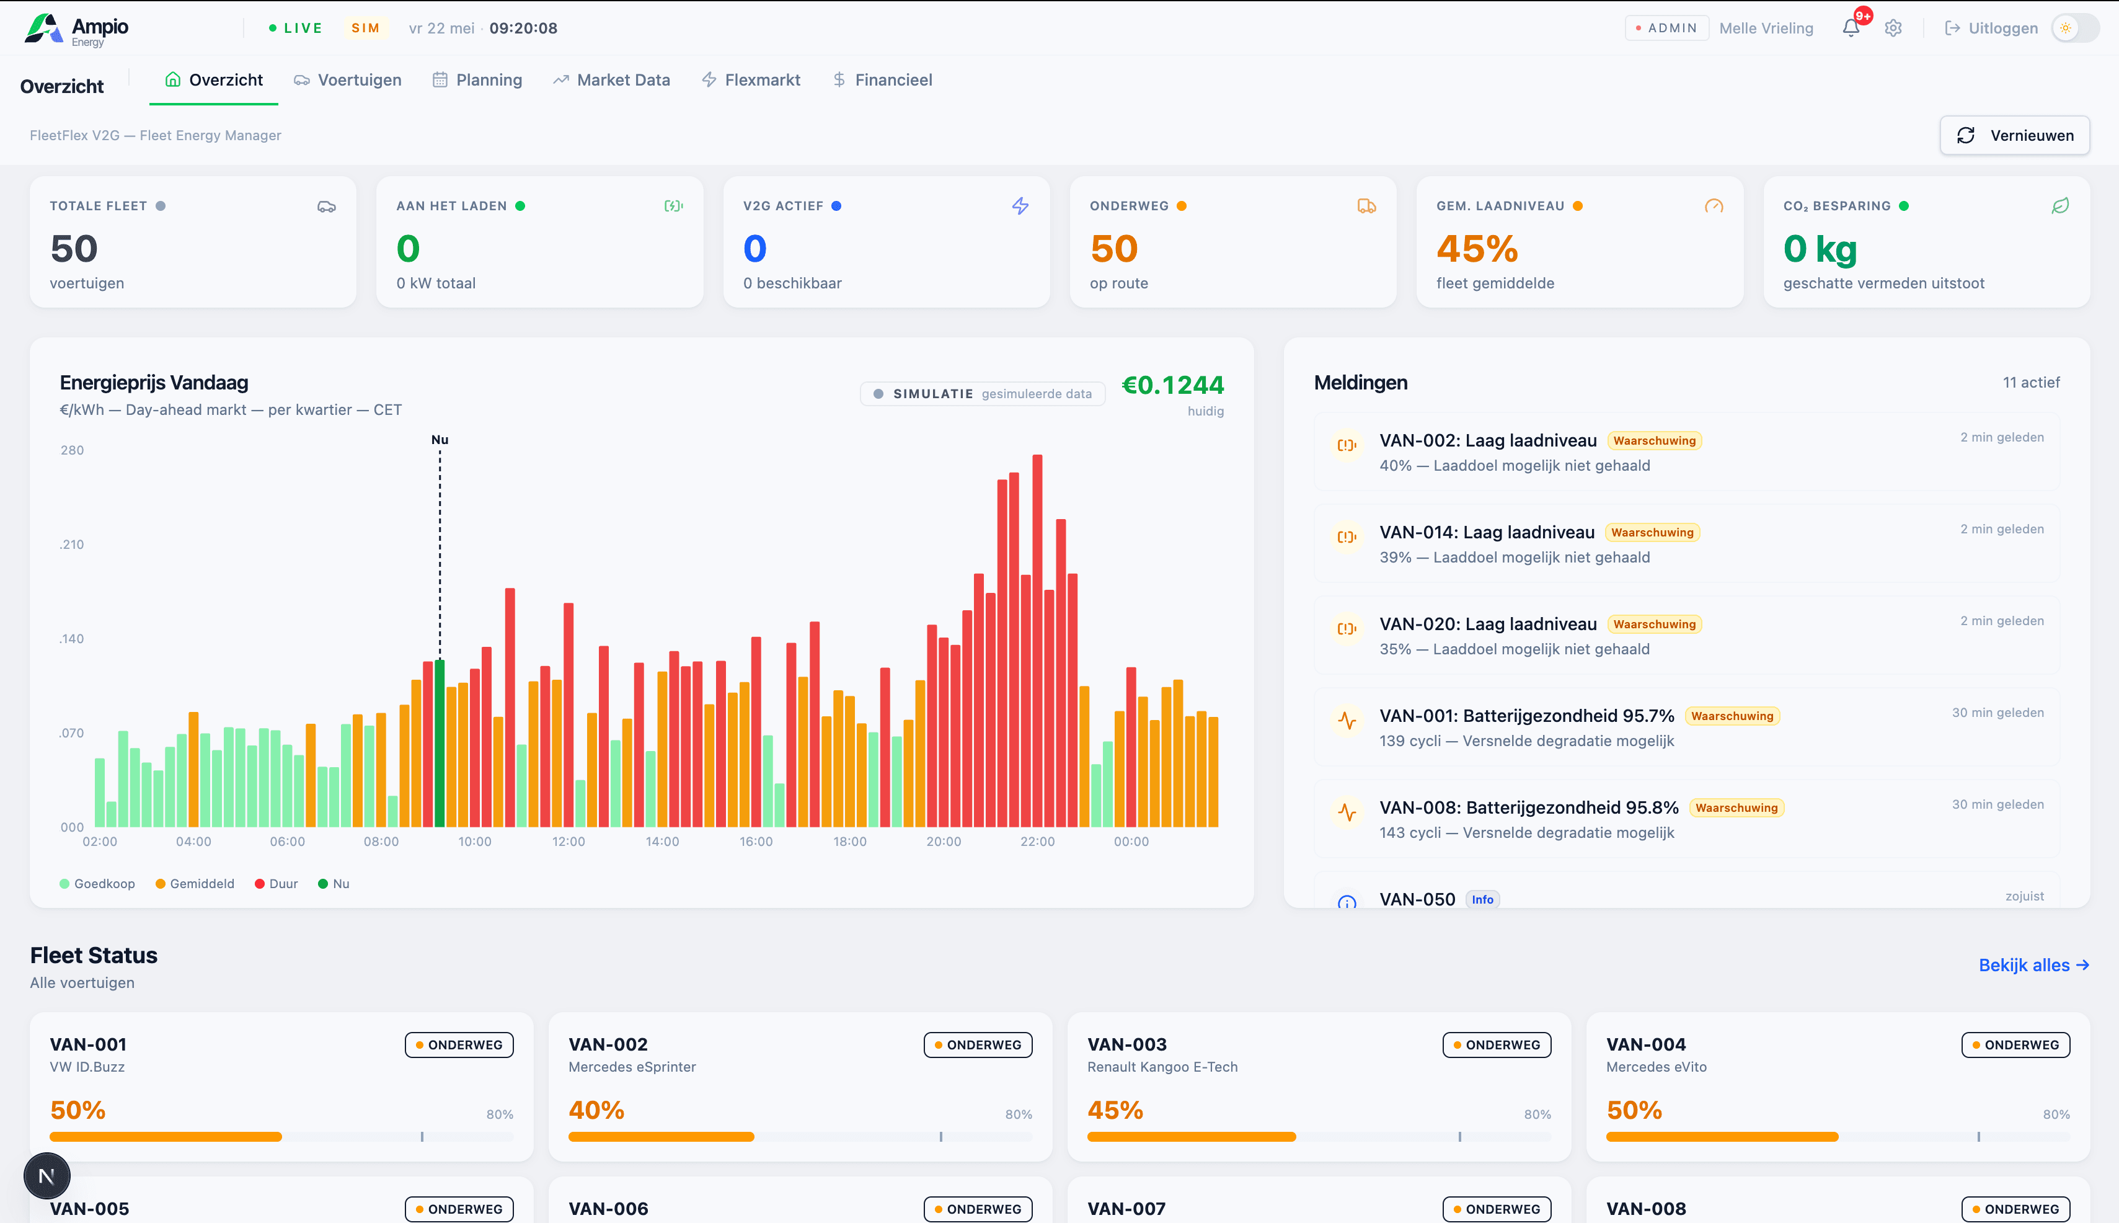2119x1223 pixels.
Task: Open settings via gear icon
Action: click(x=1893, y=29)
